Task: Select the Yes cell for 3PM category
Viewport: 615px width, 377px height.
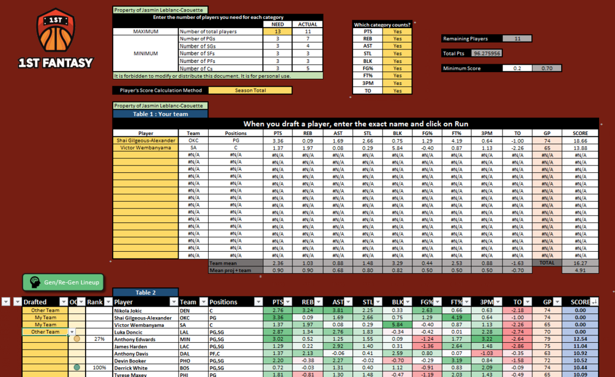Action: (397, 83)
